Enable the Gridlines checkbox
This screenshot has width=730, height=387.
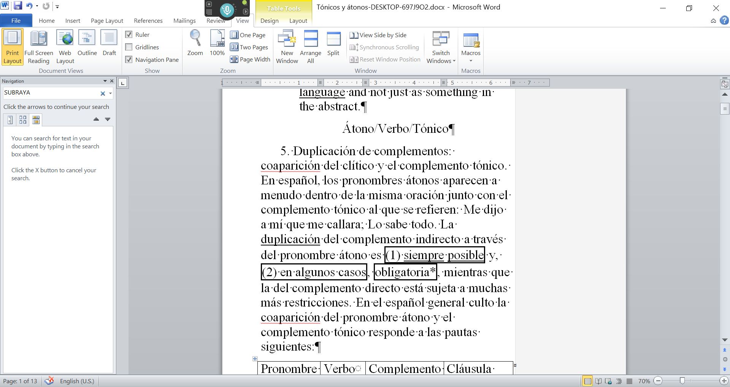pyautogui.click(x=129, y=47)
